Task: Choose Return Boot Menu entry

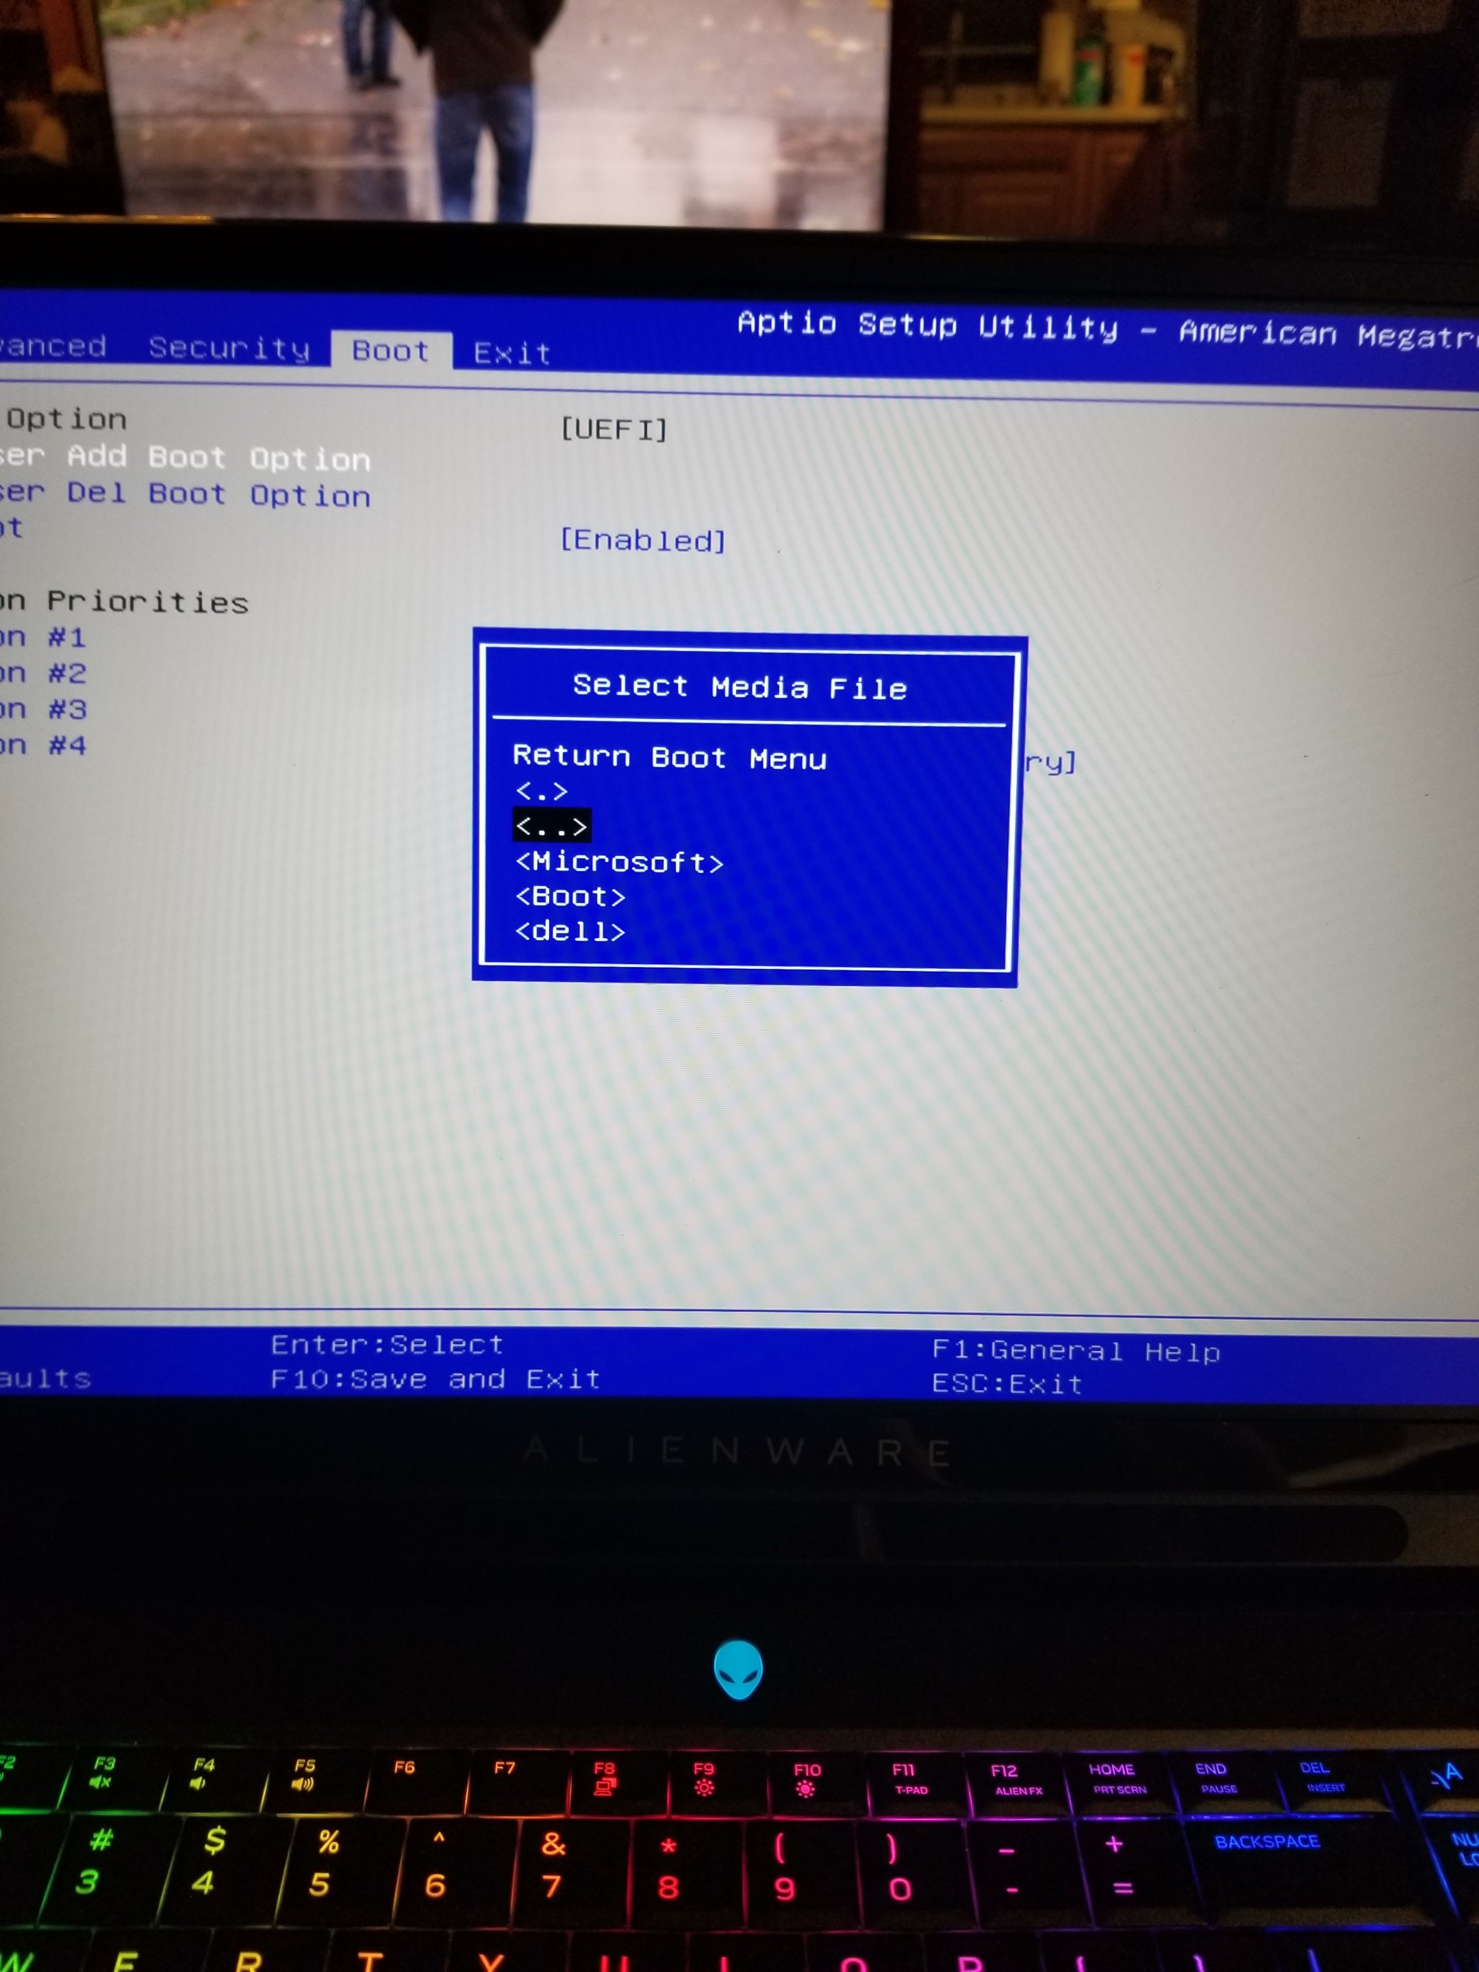Action: [x=670, y=757]
